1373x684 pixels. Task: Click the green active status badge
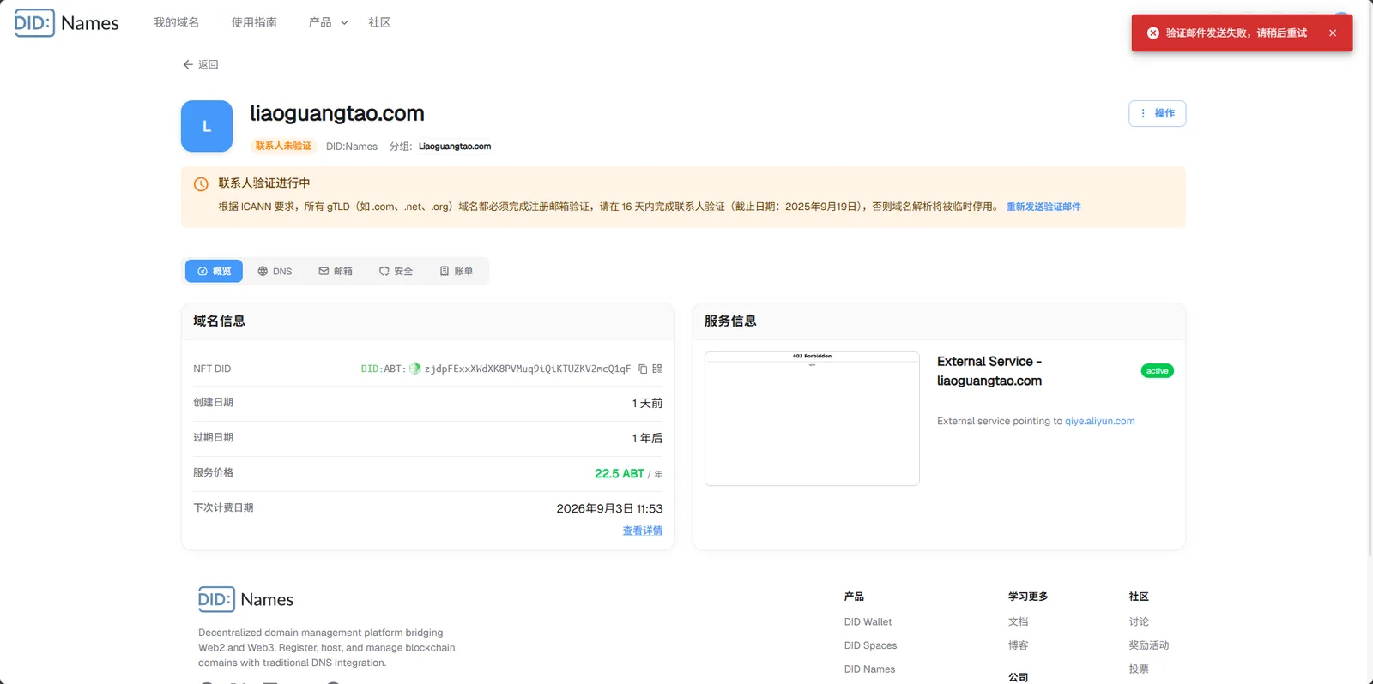[x=1157, y=371]
